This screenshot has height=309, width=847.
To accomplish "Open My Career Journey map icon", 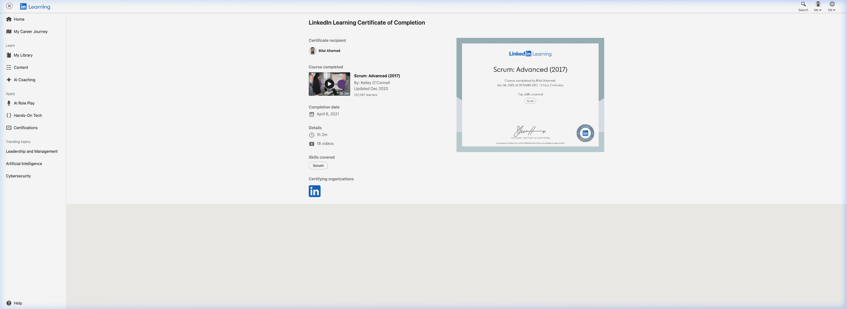I will [x=9, y=32].
